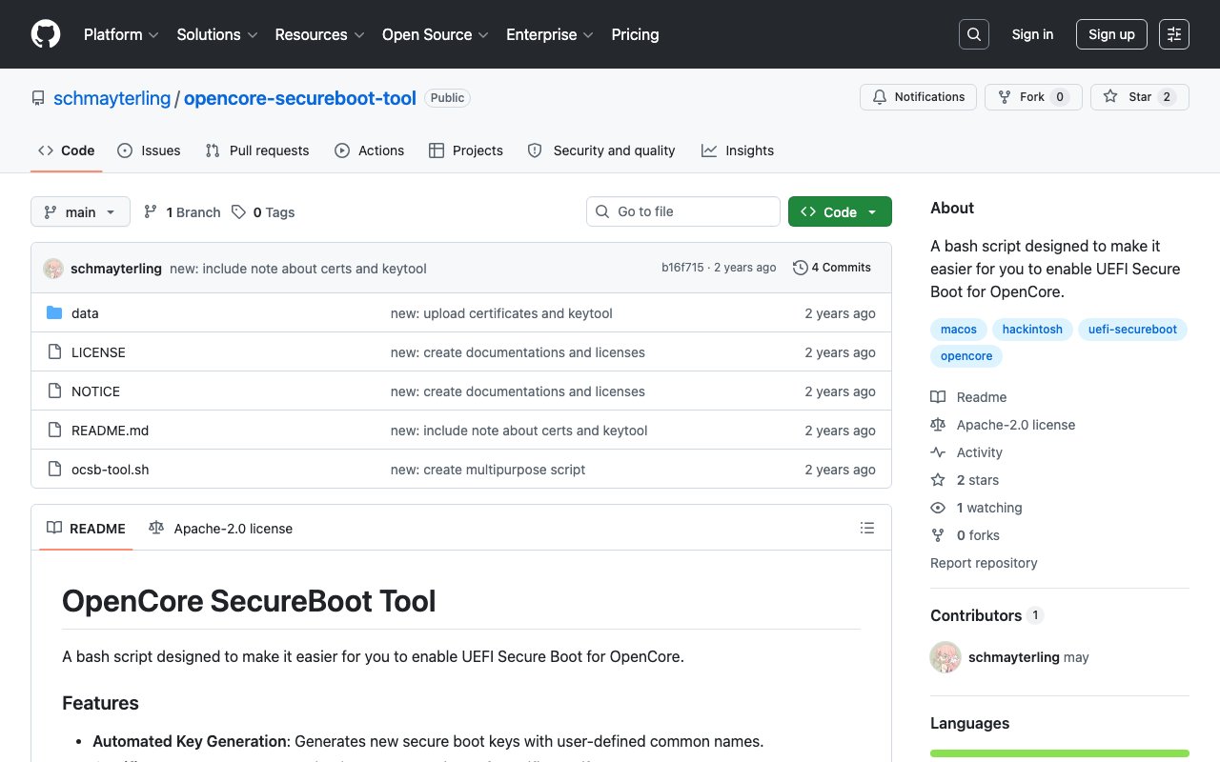Open the appearance settings icon in header
1220x762 pixels.
1174,34
